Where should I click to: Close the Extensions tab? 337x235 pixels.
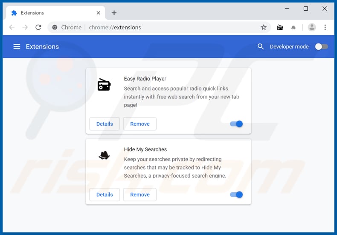click(99, 13)
